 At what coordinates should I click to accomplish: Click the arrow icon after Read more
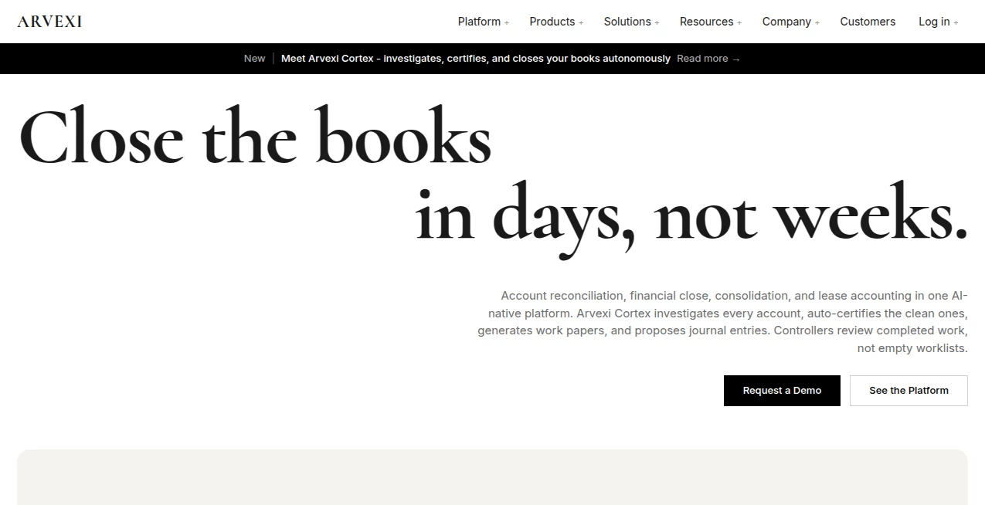click(736, 59)
